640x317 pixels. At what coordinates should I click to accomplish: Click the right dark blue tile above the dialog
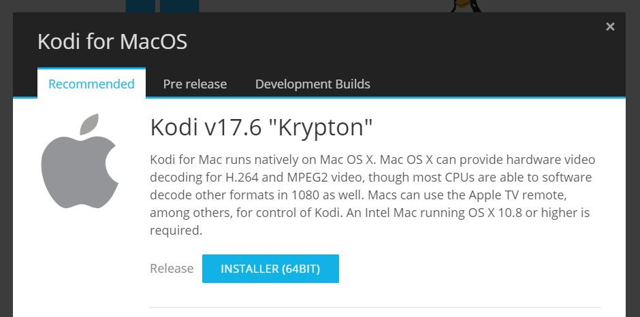point(179,6)
